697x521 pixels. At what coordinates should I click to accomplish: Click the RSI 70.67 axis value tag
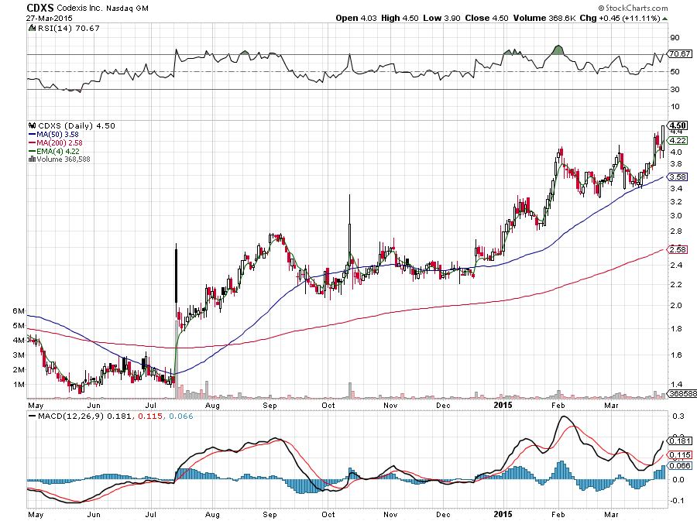point(680,53)
